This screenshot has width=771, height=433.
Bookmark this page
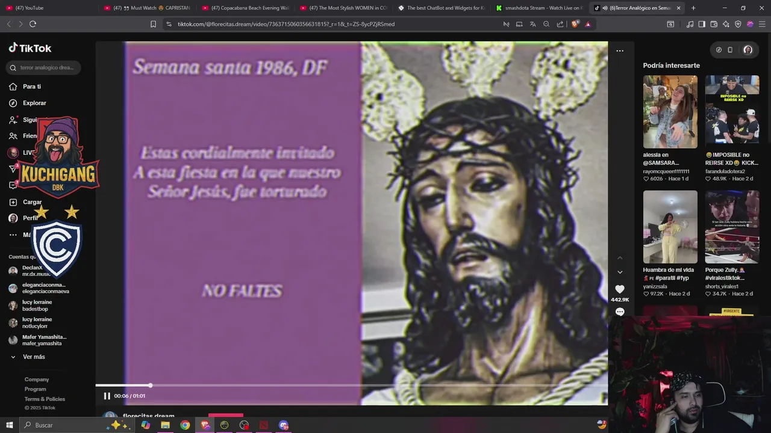(x=153, y=24)
